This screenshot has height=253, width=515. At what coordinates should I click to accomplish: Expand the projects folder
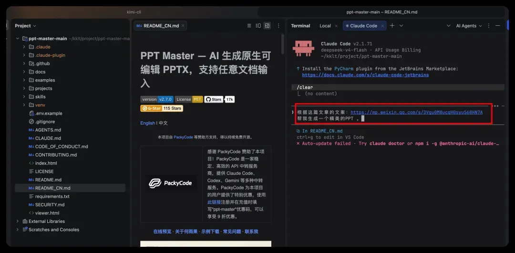[x=24, y=88]
